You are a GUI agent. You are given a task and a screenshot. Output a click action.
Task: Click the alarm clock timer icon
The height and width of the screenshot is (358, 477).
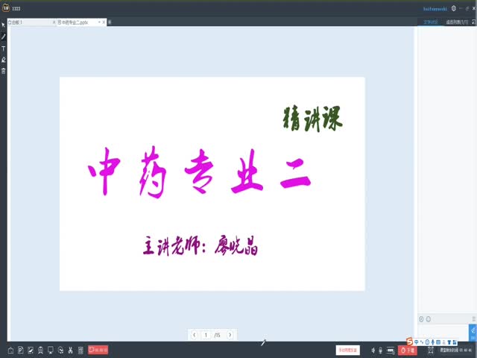(x=431, y=351)
